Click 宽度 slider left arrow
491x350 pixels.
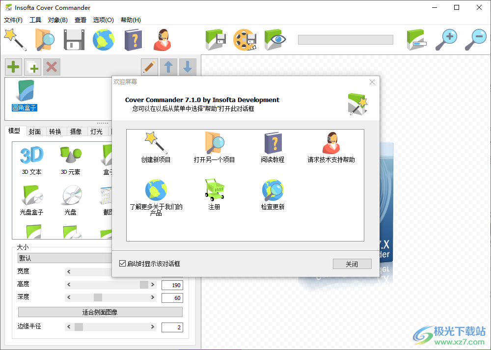click(69, 272)
